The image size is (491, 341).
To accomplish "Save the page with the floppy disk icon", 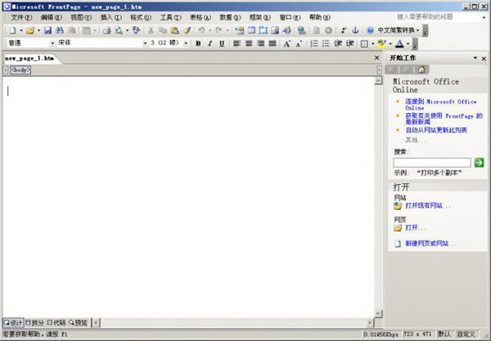I will click(x=47, y=30).
